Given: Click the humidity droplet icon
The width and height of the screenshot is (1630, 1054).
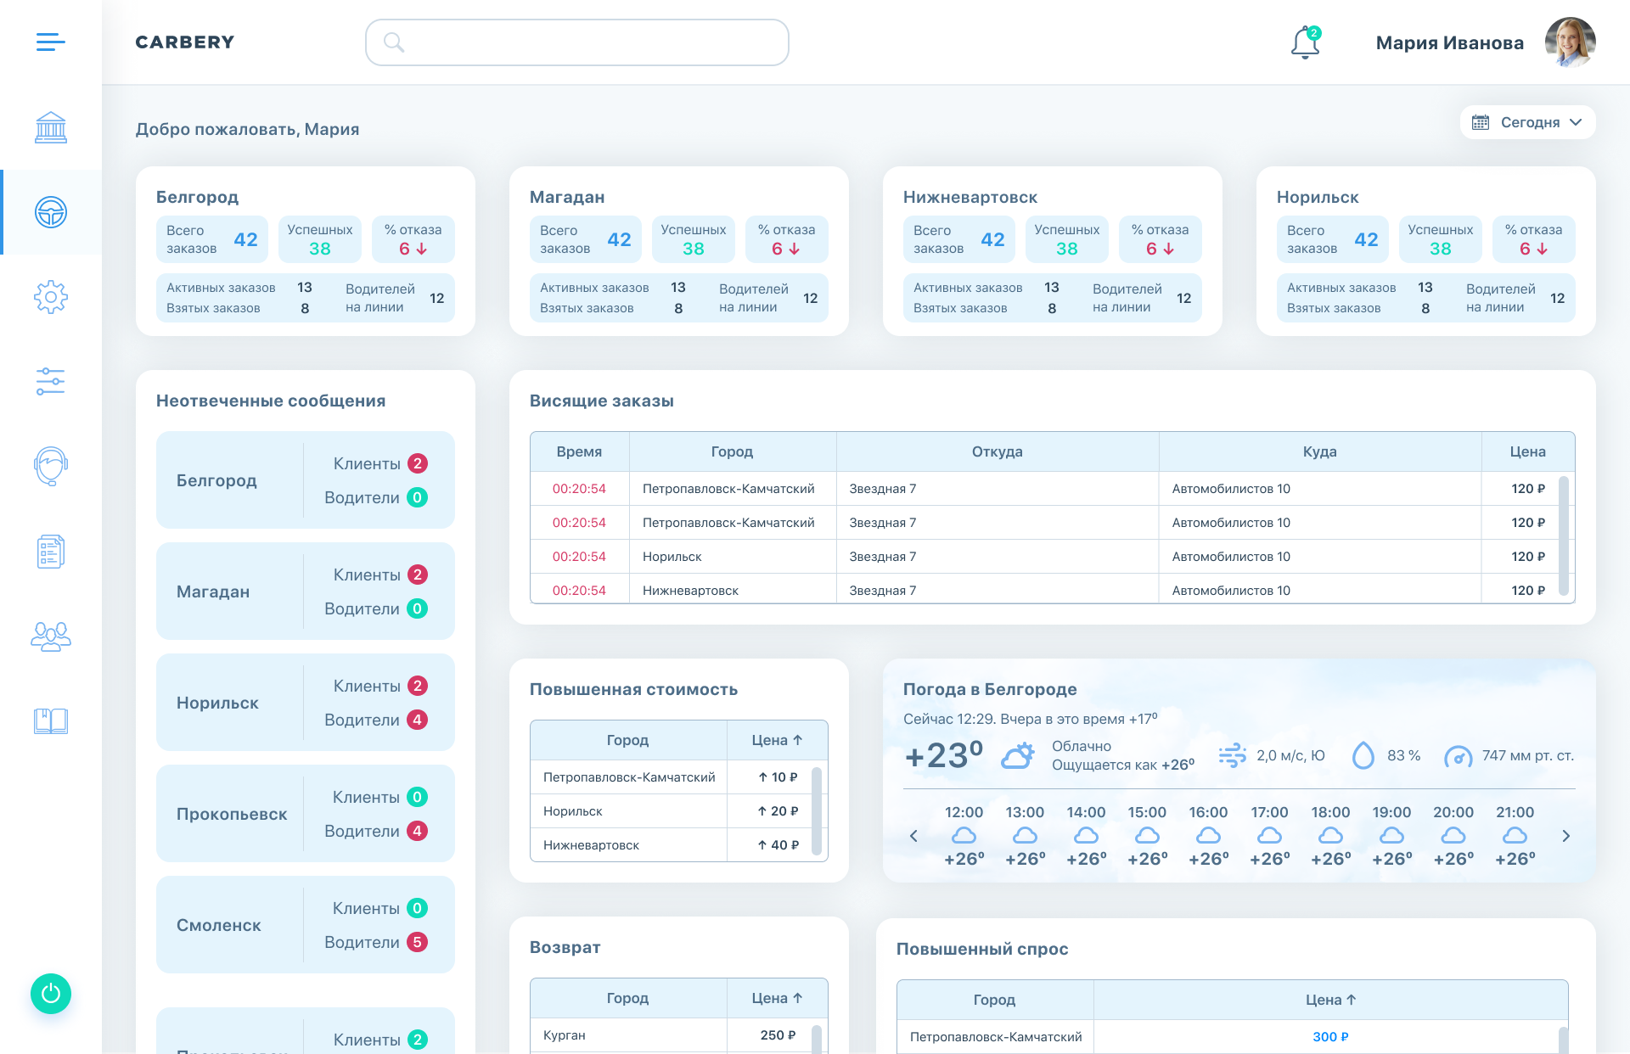Looking at the screenshot, I should click(1363, 755).
